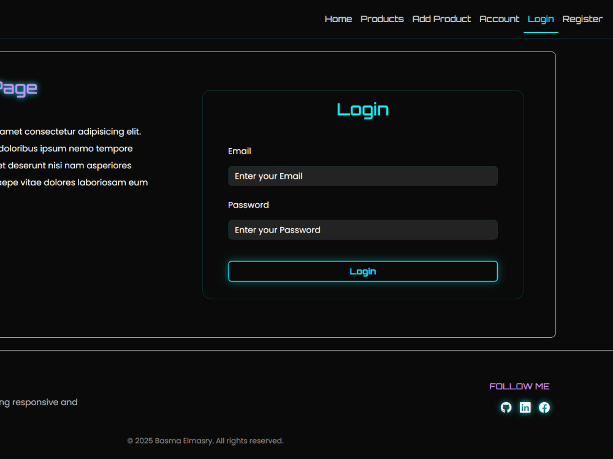Open the Register nav link
This screenshot has width=613, height=459.
tap(582, 19)
